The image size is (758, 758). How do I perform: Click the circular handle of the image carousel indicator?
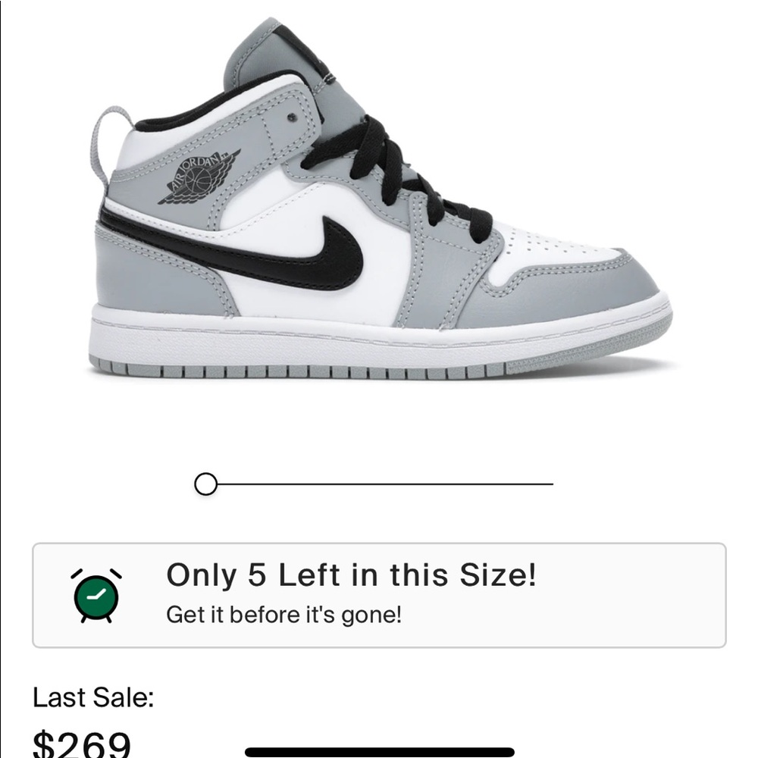click(x=205, y=483)
